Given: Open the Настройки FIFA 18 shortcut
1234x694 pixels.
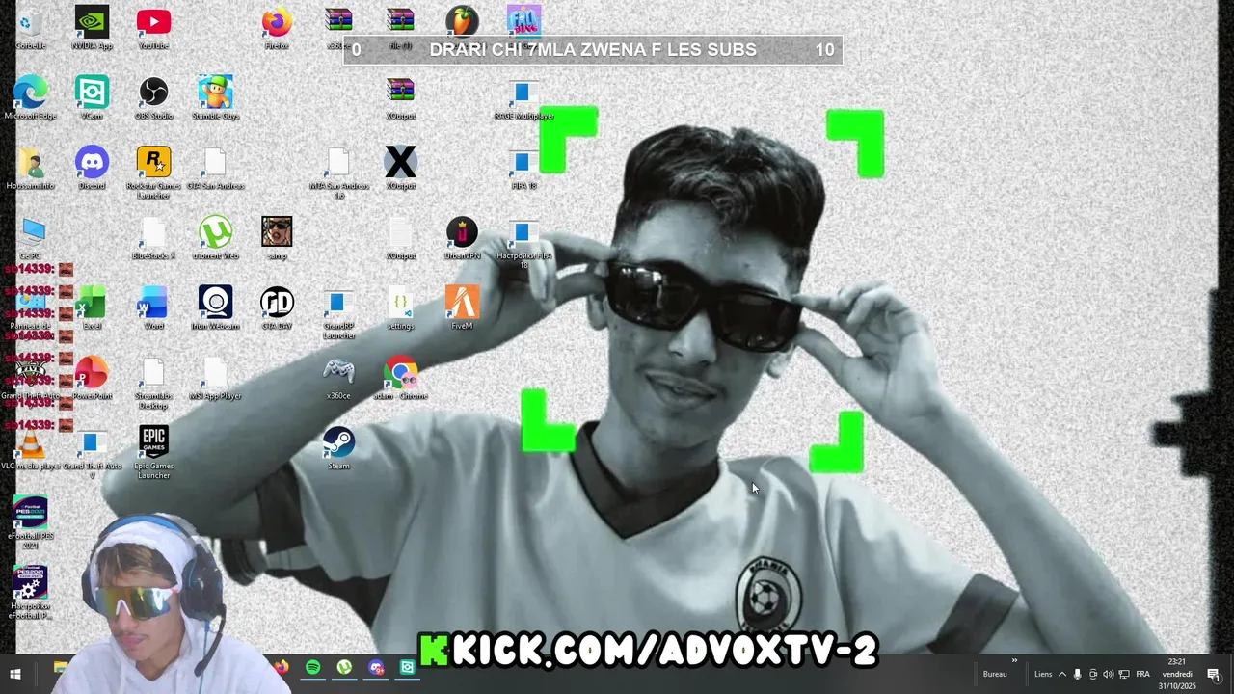Looking at the screenshot, I should 523,245.
